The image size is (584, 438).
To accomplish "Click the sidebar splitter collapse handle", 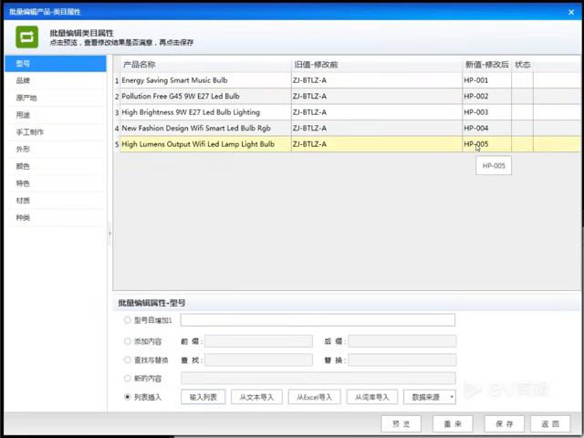I will (x=109, y=234).
